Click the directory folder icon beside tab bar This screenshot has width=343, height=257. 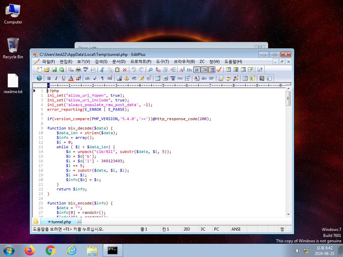click(36, 221)
